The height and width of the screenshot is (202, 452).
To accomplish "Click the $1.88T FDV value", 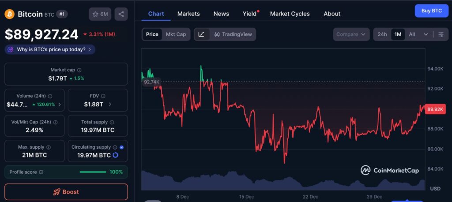I will [x=94, y=105].
